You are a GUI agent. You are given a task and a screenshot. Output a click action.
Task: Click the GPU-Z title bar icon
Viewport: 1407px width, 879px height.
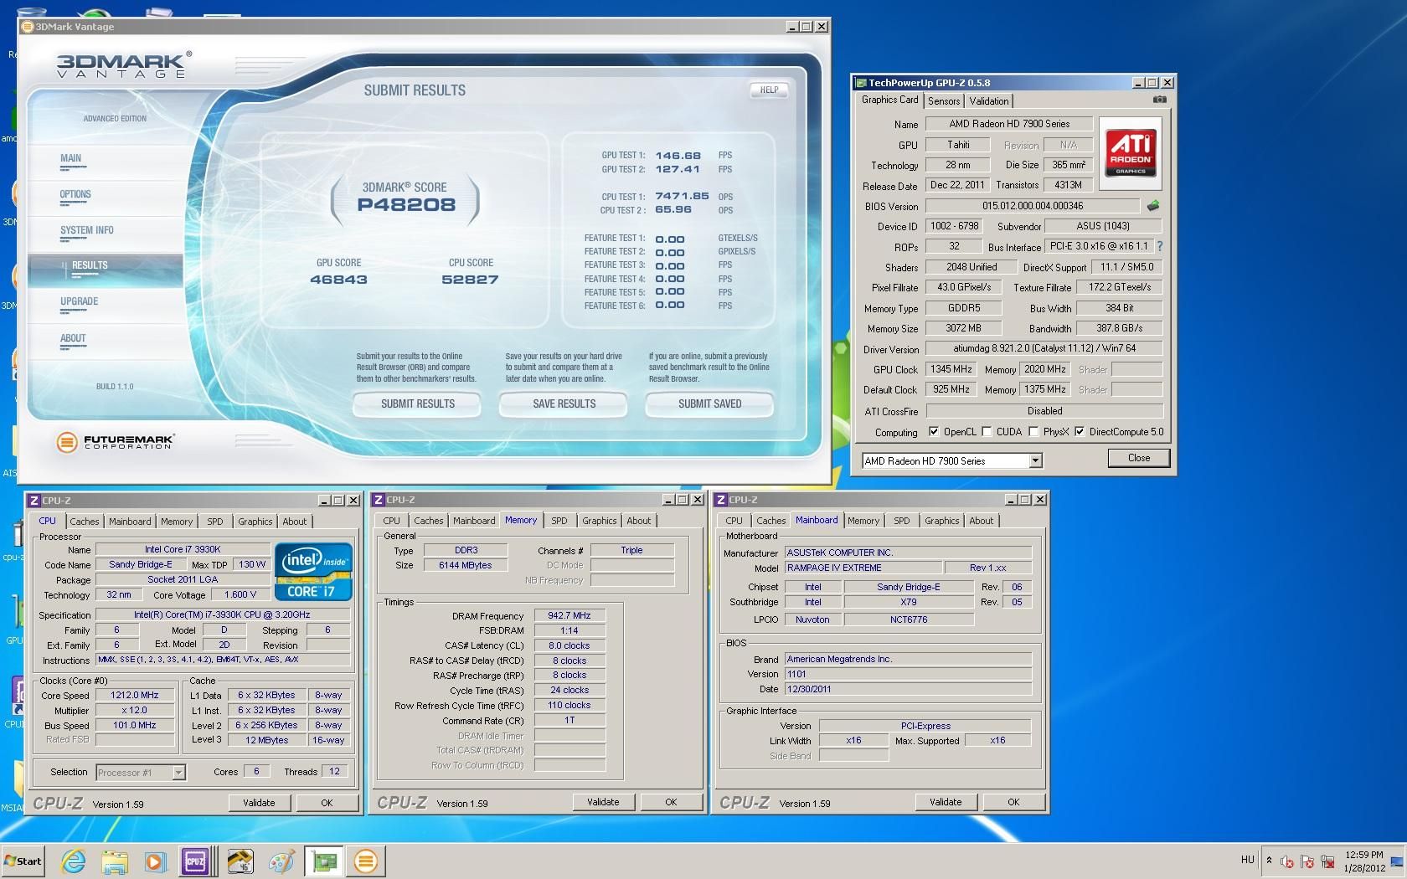click(x=860, y=83)
